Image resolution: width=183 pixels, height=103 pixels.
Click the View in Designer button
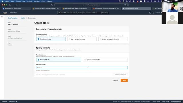[120, 75]
